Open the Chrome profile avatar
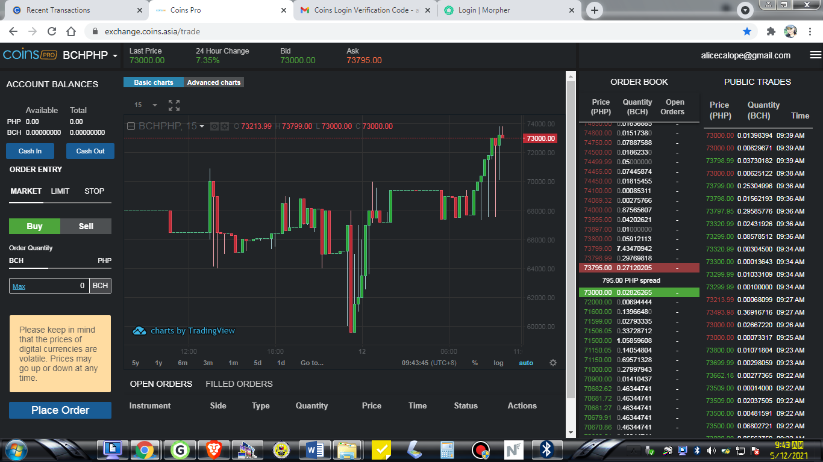 [790, 31]
